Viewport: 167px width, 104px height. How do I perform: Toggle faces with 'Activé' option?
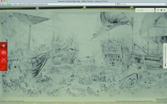(10, 101)
